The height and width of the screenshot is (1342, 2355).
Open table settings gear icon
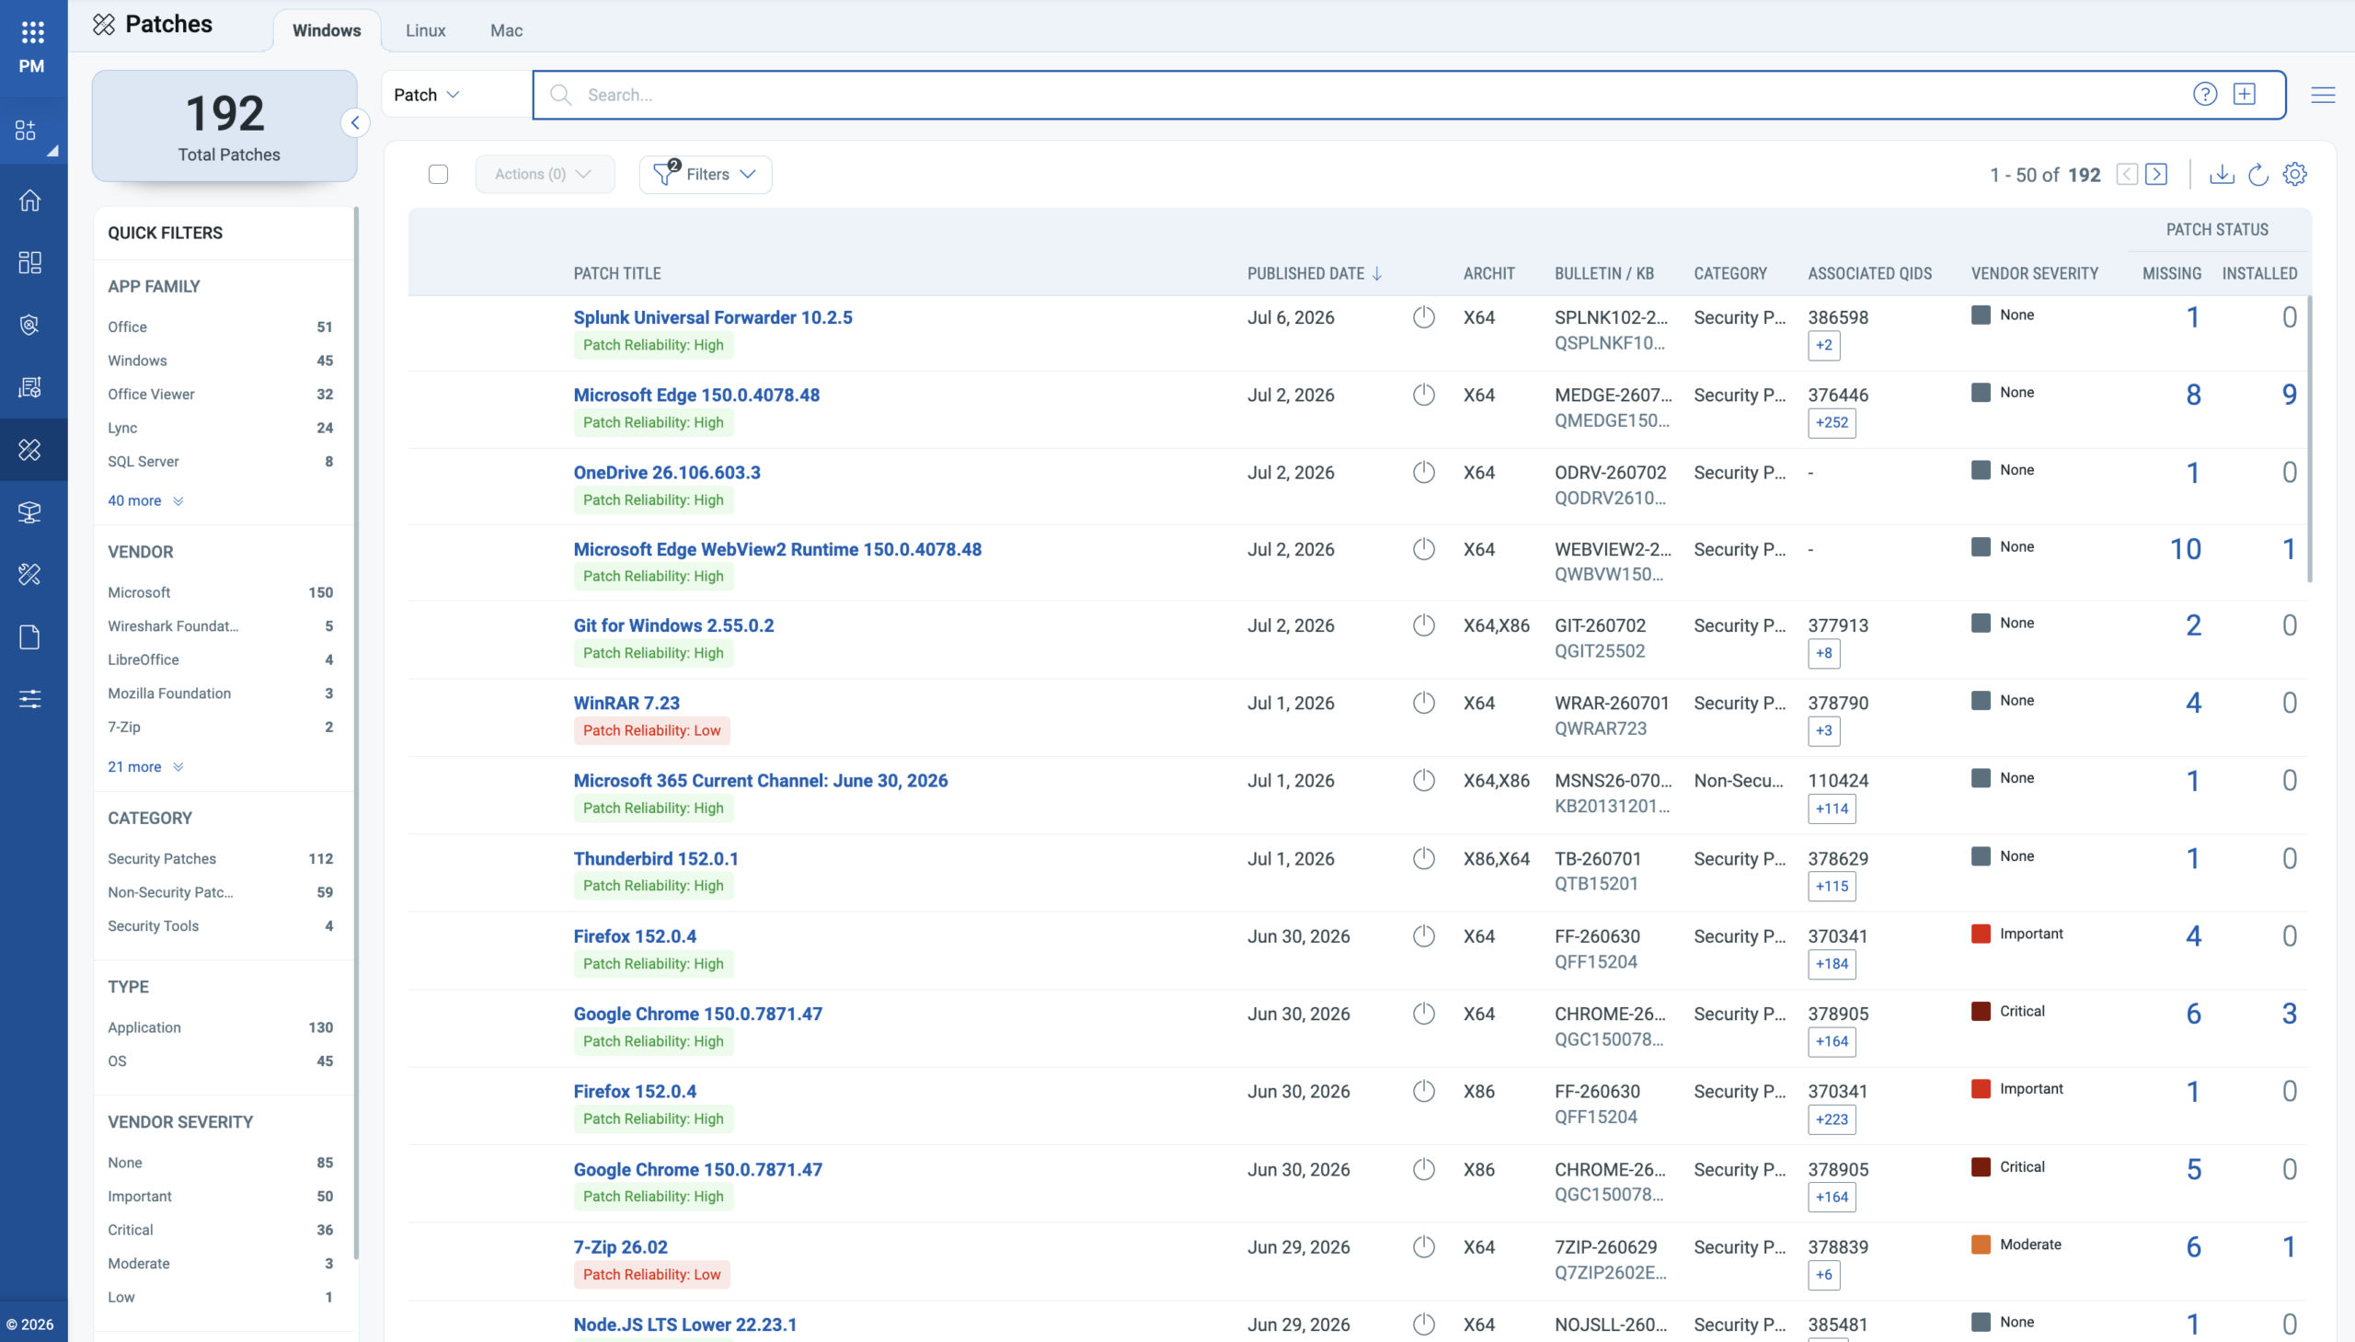coord(2294,174)
